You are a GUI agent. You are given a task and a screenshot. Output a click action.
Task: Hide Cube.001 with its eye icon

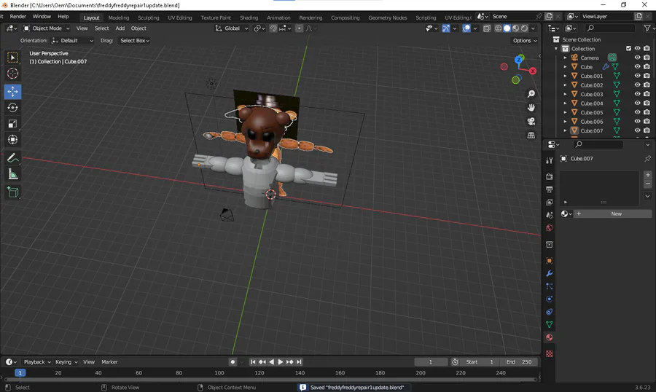coord(637,76)
